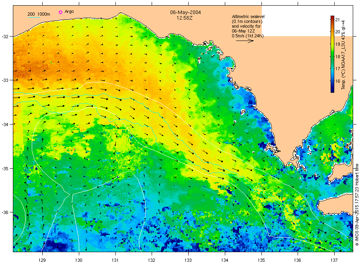This screenshot has width=362, height=265.
Task: Click the Altimetric sealevel legend text
Action: [x=248, y=16]
